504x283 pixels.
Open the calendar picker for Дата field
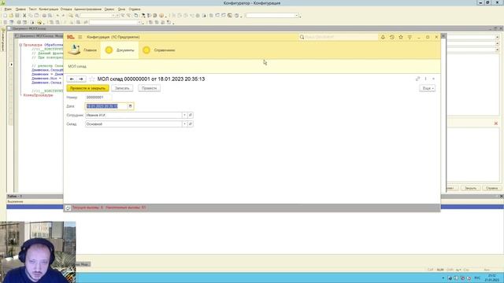pos(130,106)
